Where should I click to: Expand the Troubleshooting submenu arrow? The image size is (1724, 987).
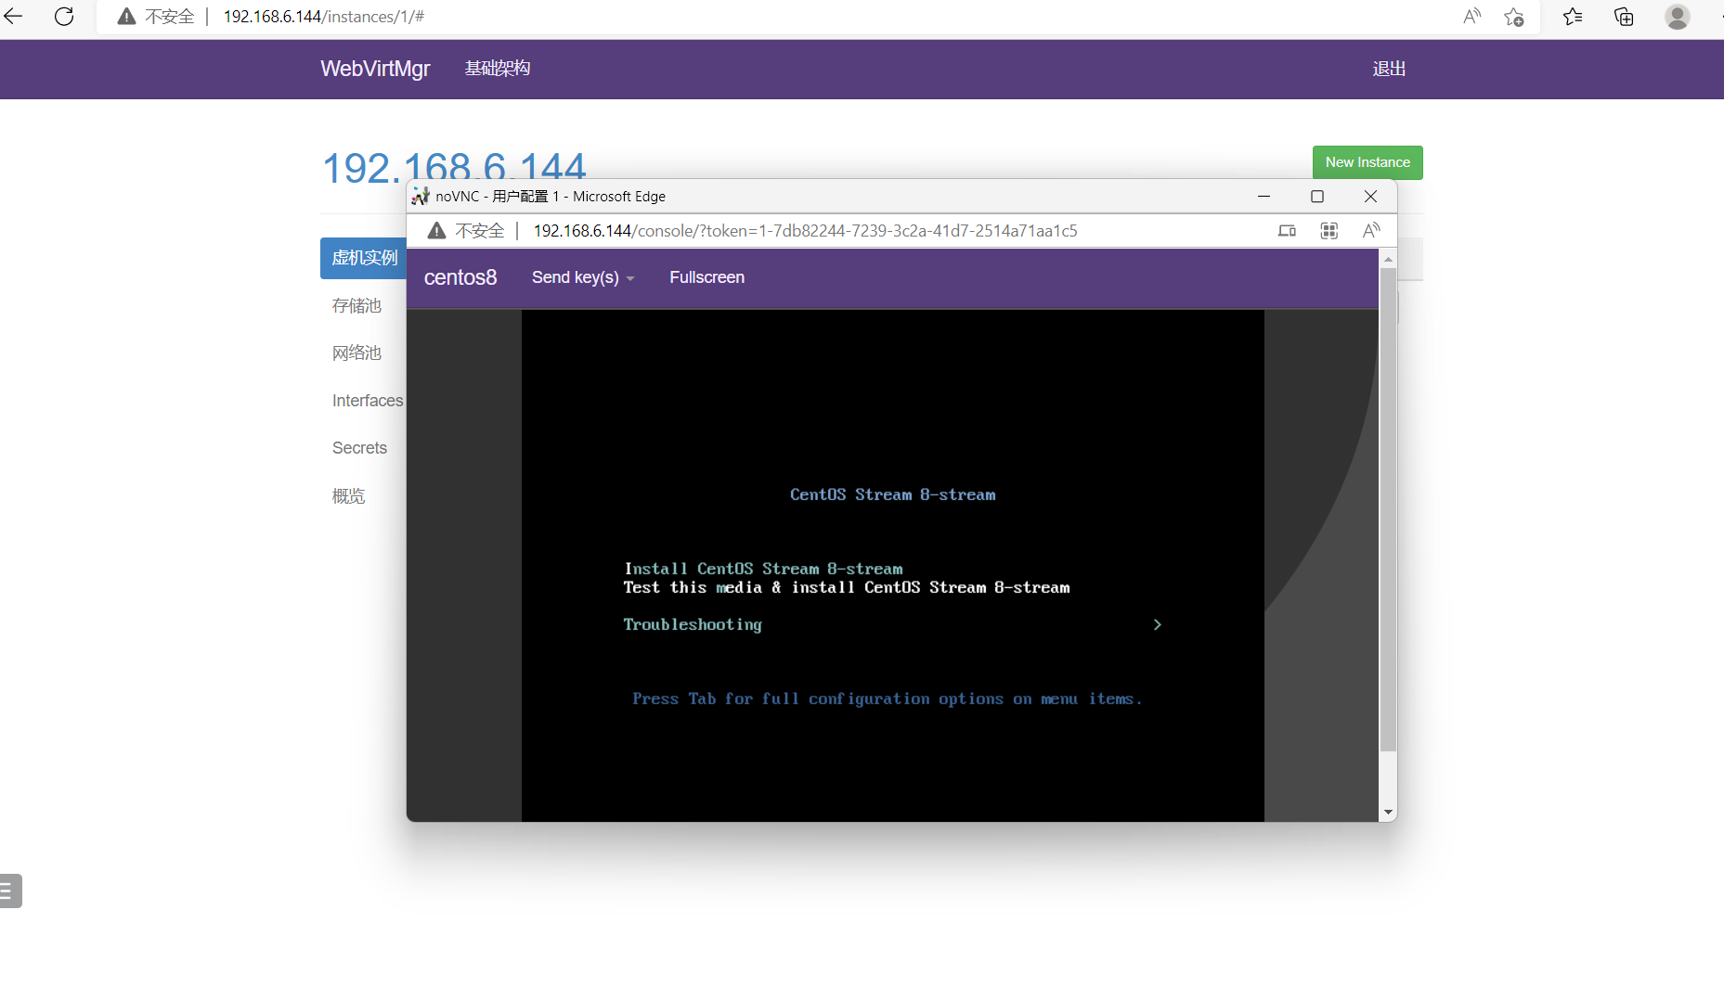pyautogui.click(x=1158, y=625)
